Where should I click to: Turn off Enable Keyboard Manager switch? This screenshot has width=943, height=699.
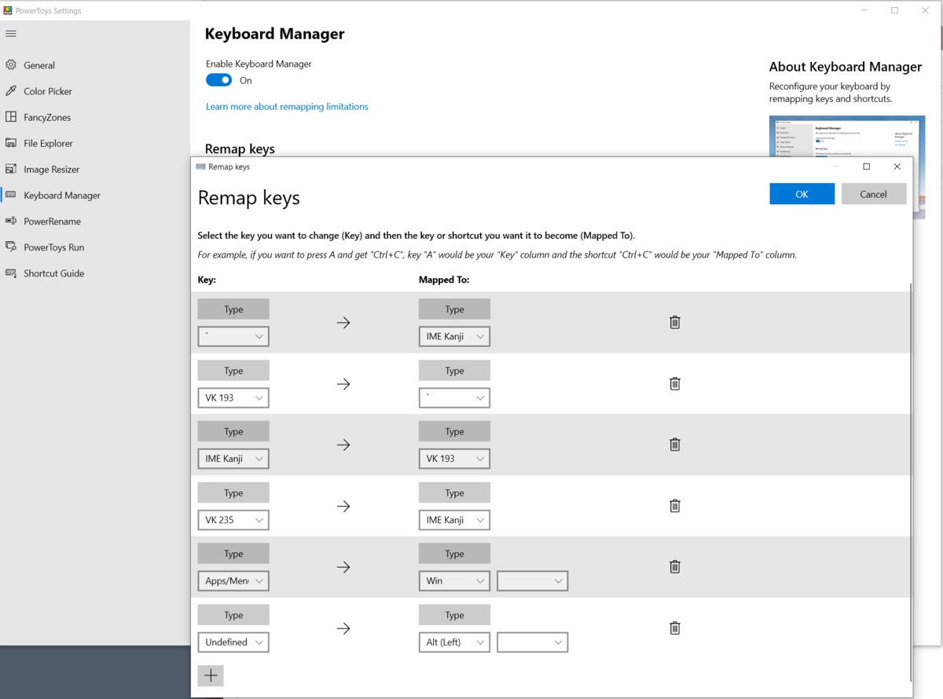pos(218,80)
